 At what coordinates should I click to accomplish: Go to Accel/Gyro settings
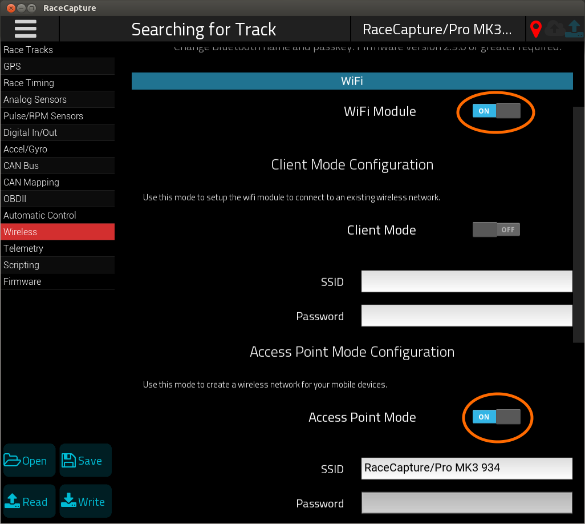coord(58,149)
